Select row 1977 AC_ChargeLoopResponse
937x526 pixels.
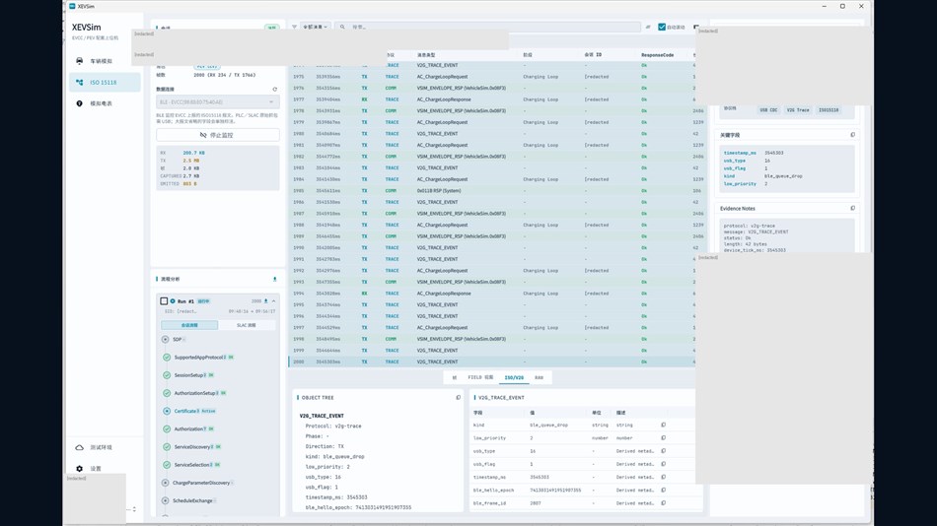(492, 99)
